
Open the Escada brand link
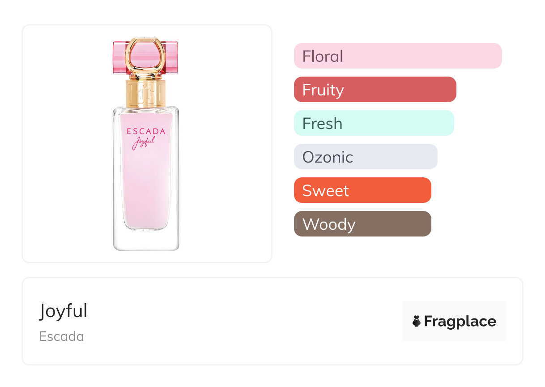click(x=62, y=336)
